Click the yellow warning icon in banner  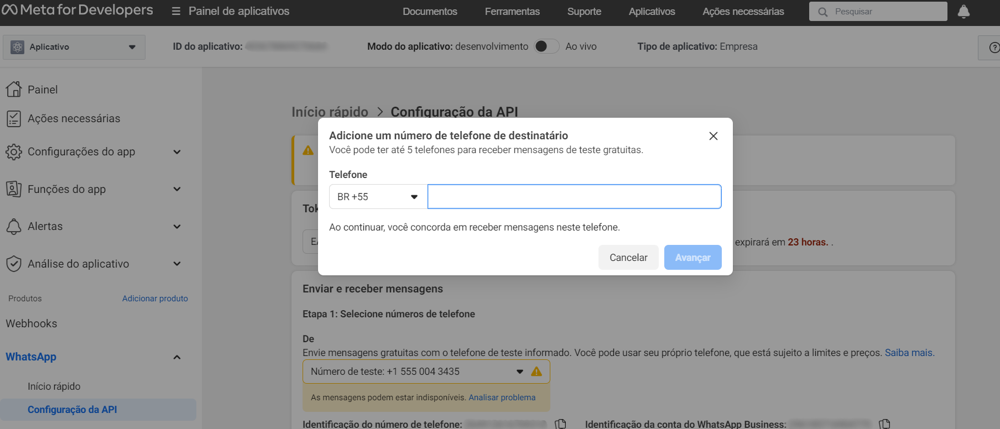coord(308,150)
